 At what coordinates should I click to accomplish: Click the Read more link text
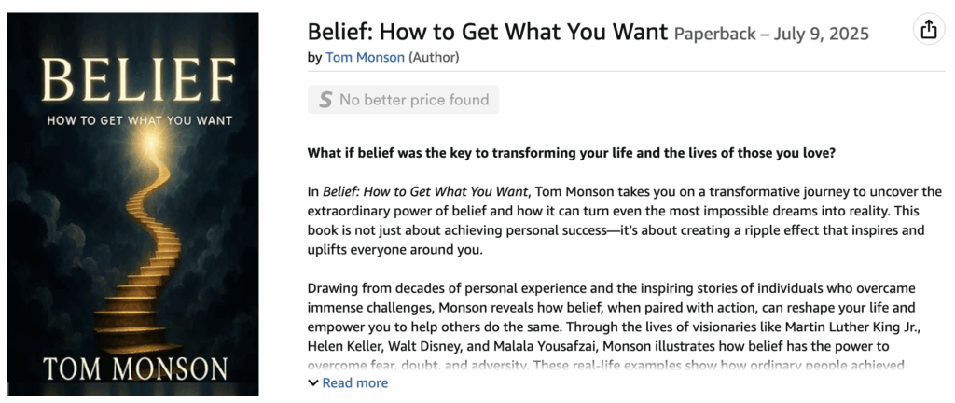coord(354,383)
